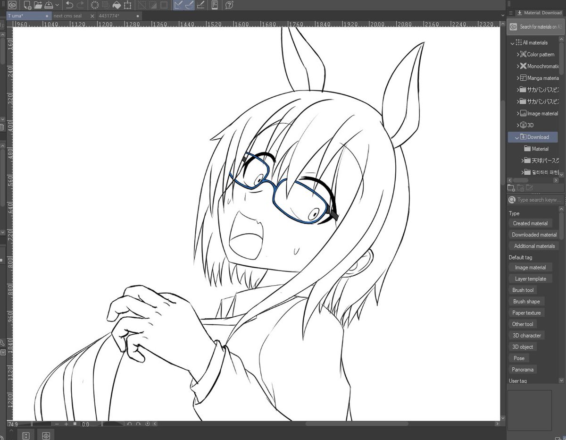The height and width of the screenshot is (440, 566).
Task: Open Clip Studio support help icon
Action: pos(229,5)
